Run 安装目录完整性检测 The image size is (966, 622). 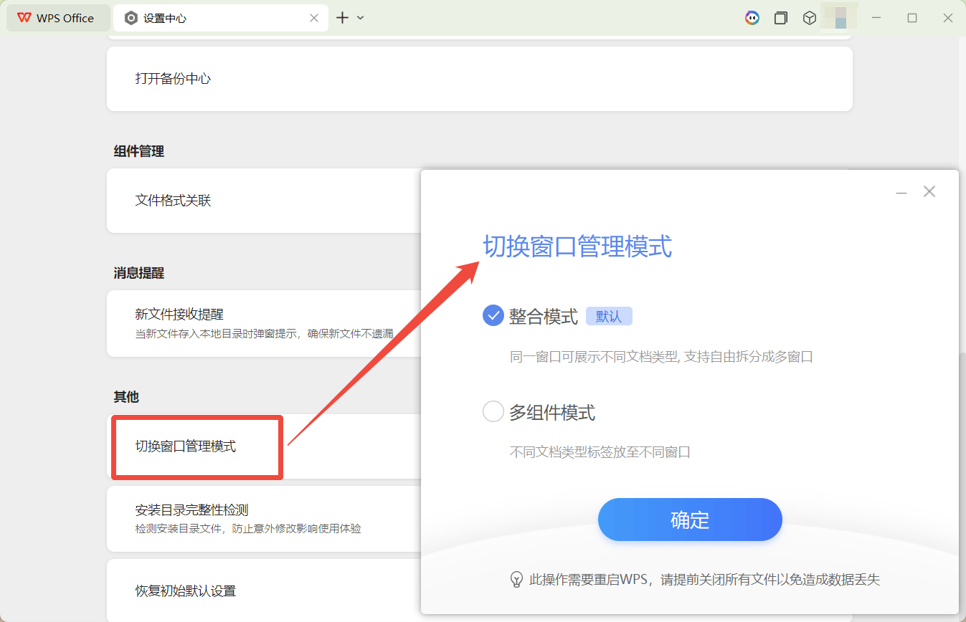point(264,519)
